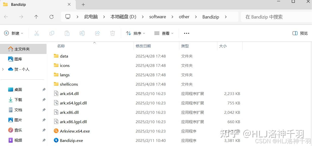Select the Arkview.x64.exe icon
The height and width of the screenshot is (146, 312).
56,131
